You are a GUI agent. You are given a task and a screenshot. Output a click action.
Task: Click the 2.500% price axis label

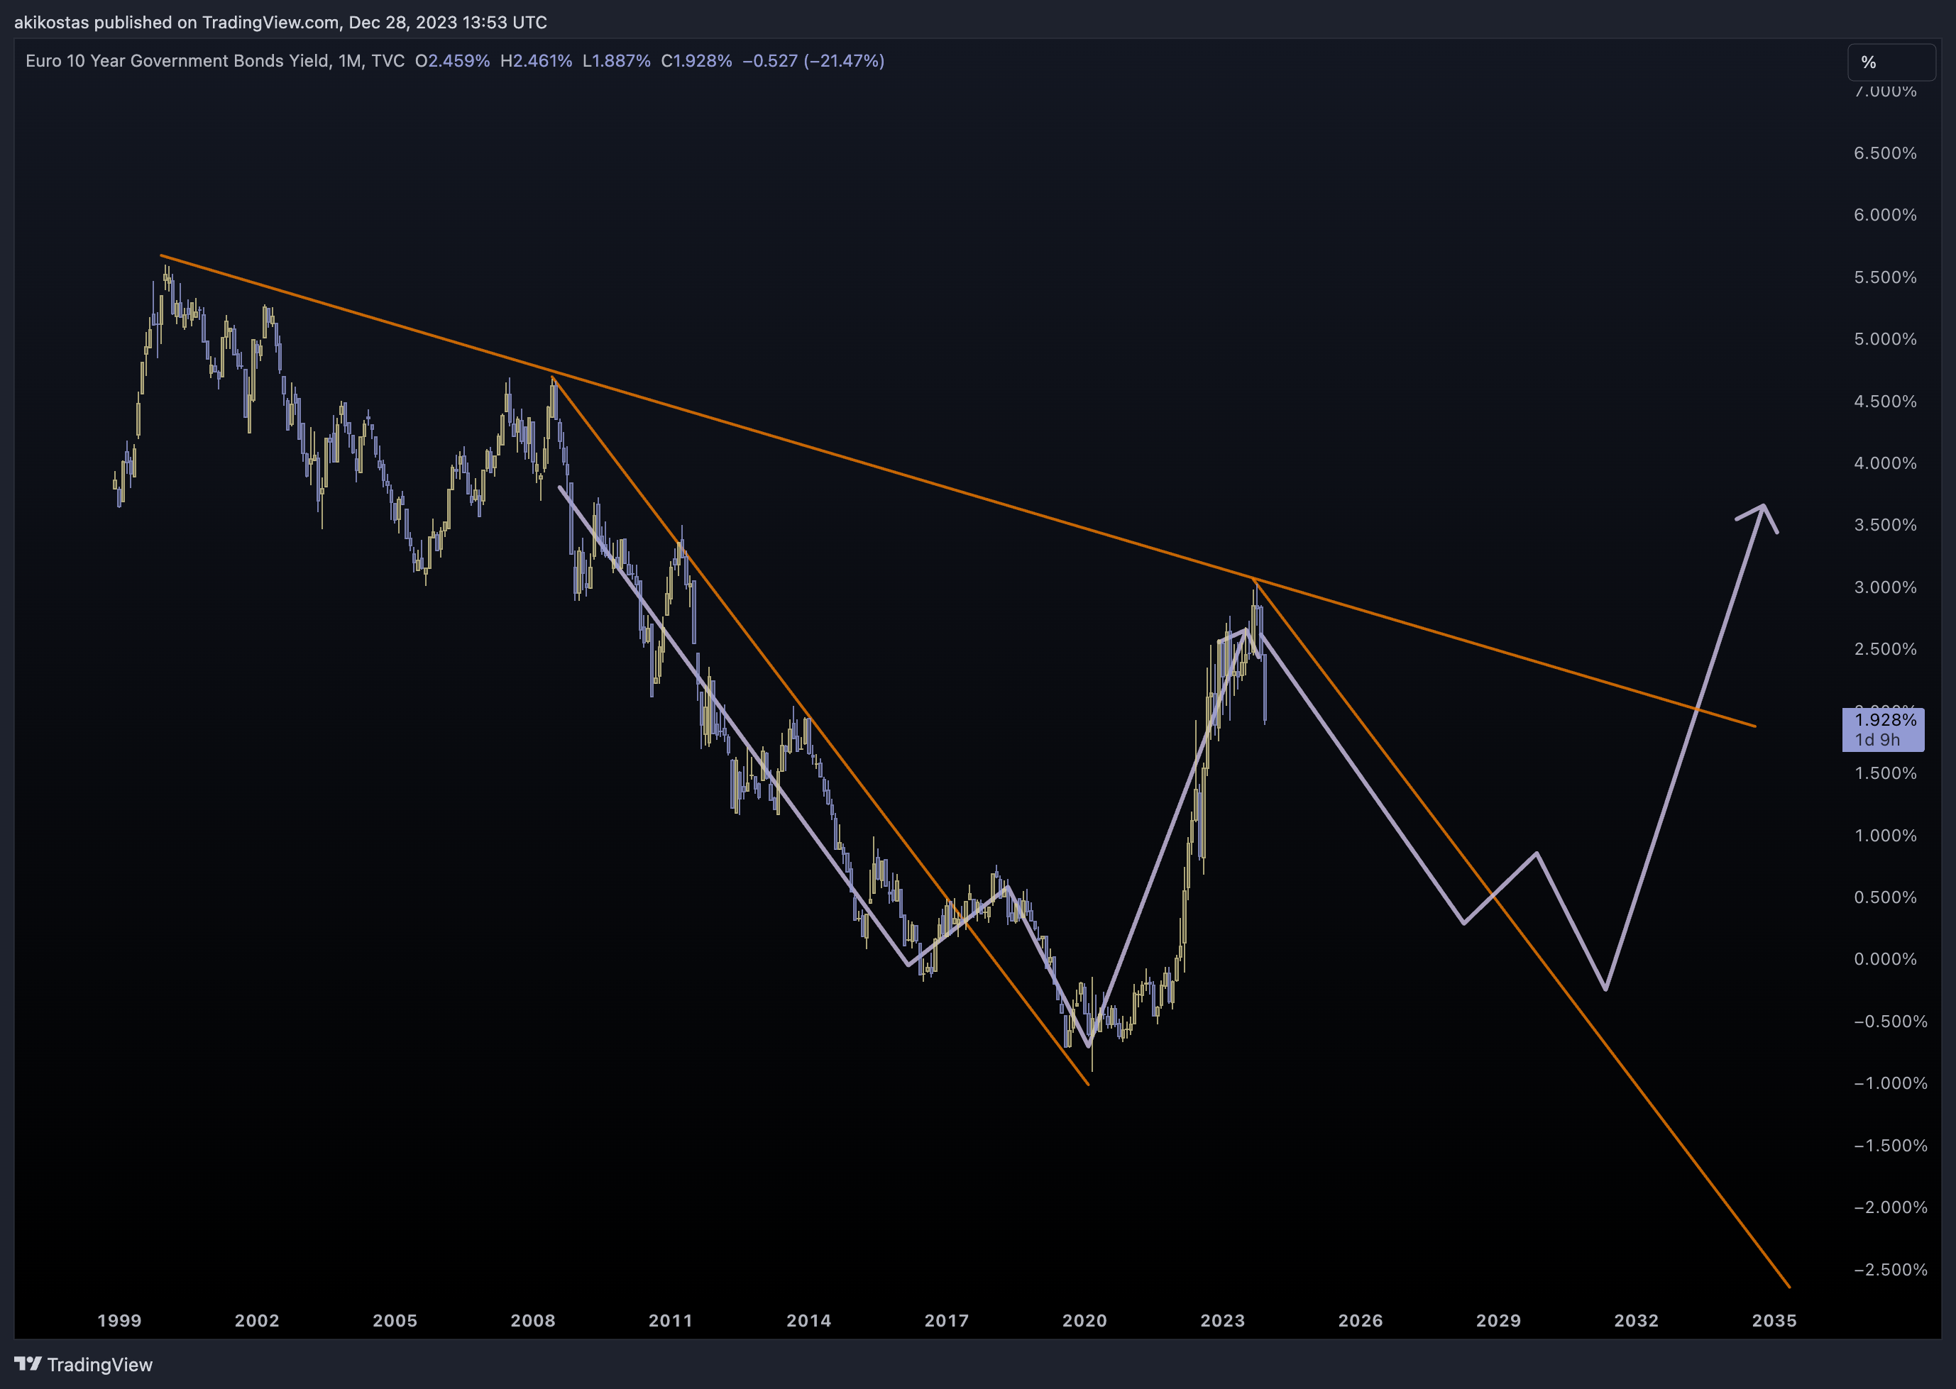pyautogui.click(x=1886, y=649)
